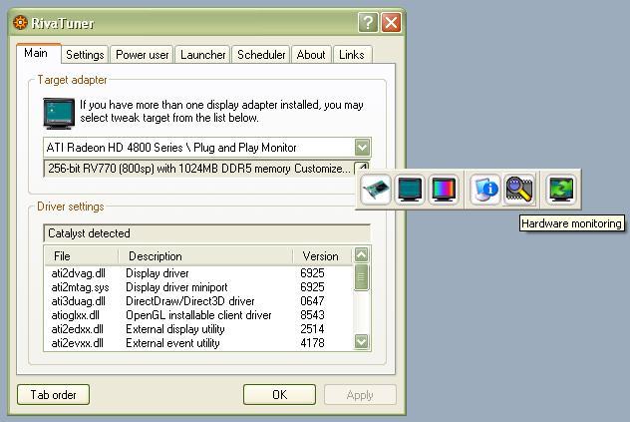The image size is (630, 422).
Task: Click 'External display utility' description
Action: point(175,329)
